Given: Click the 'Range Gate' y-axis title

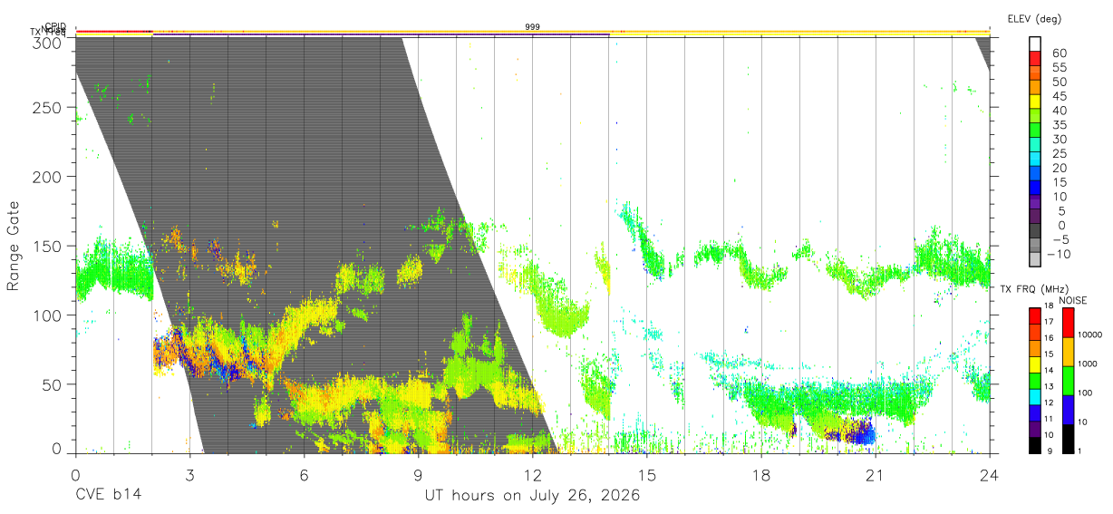Looking at the screenshot, I should pyautogui.click(x=14, y=246).
